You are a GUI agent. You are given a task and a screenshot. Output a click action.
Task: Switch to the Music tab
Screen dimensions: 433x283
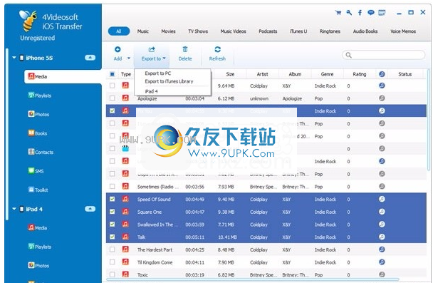point(143,31)
